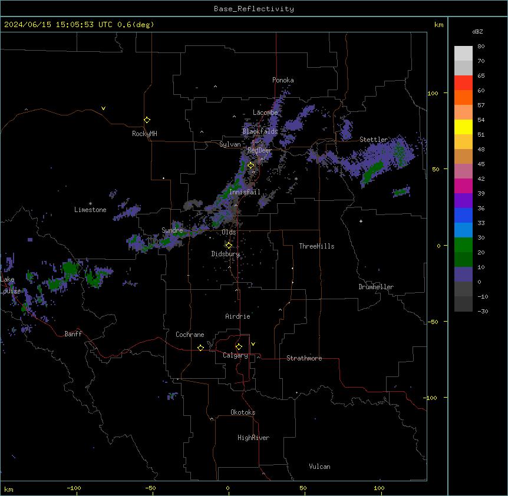Click the -30 value on dBZ scale
The width and height of the screenshot is (508, 496).
[483, 311]
